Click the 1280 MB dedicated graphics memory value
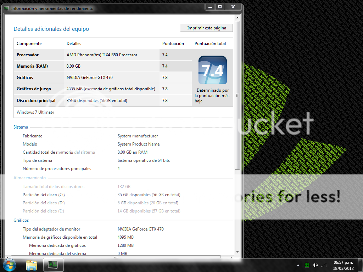This screenshot has height=272, width=363. tap(125, 245)
